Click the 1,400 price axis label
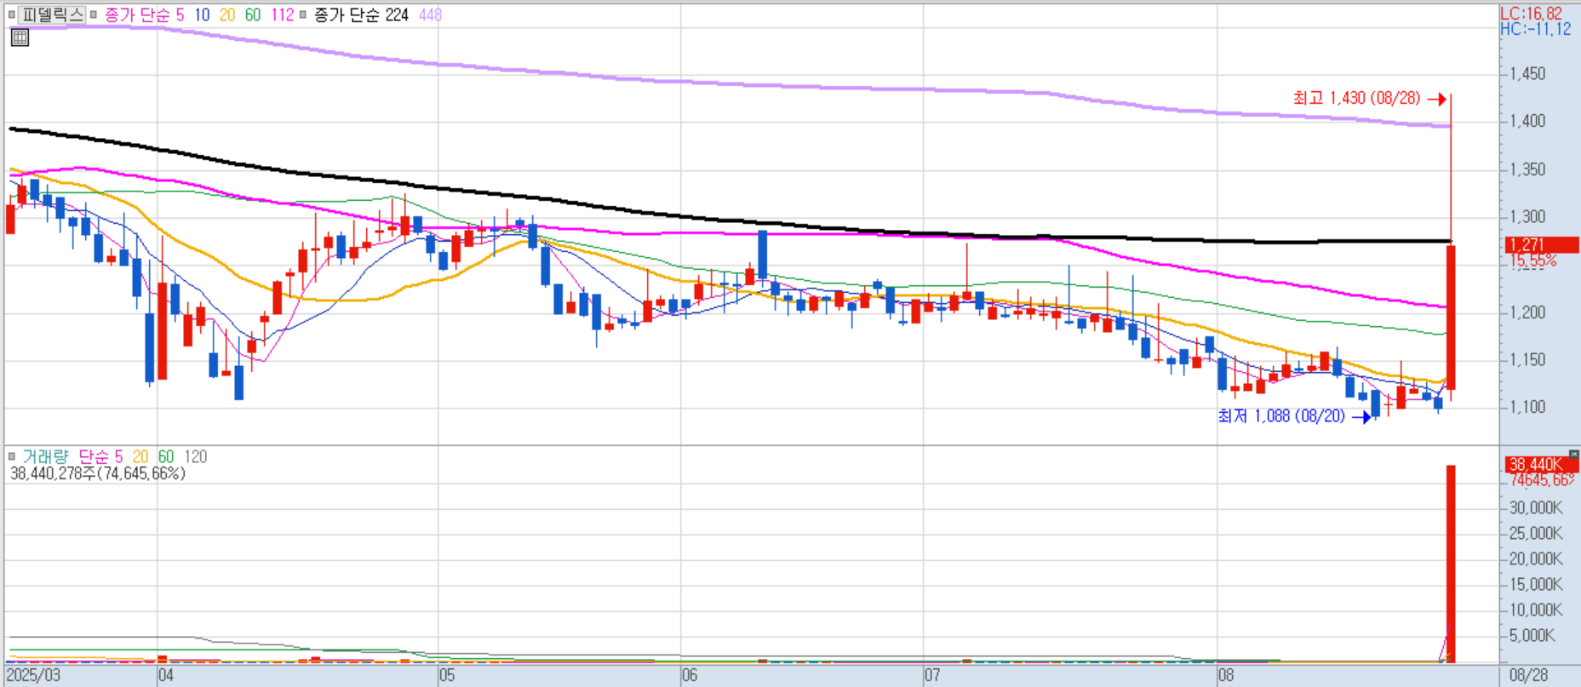The height and width of the screenshot is (687, 1581). 1527,122
